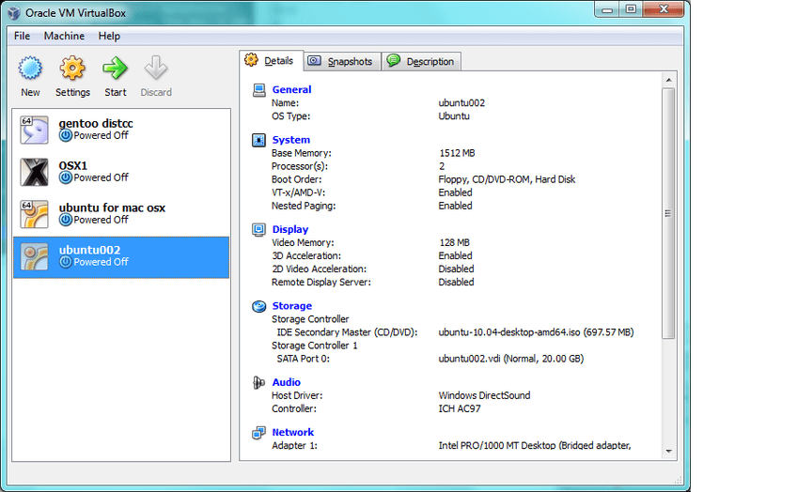Click the ICH AC97 controller value
Screen dimensions: 797x492
[460, 408]
